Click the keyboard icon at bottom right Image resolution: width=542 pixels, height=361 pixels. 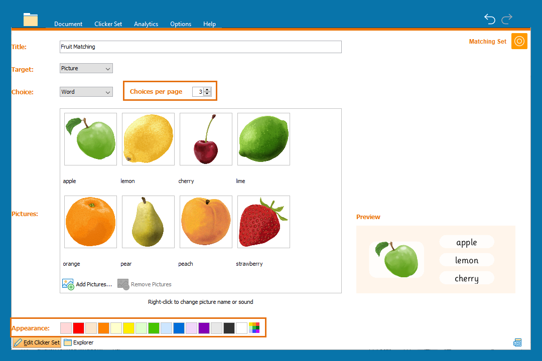point(517,342)
